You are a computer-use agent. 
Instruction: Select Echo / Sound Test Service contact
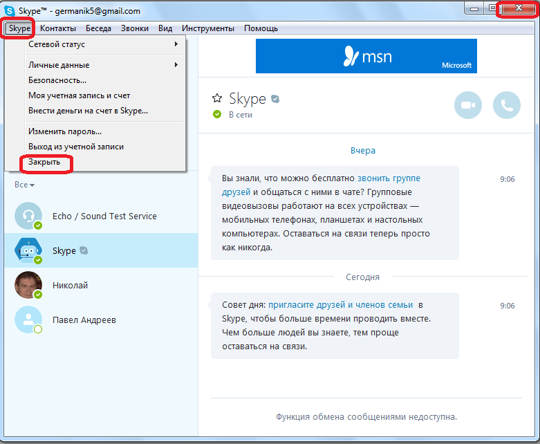[x=101, y=216]
